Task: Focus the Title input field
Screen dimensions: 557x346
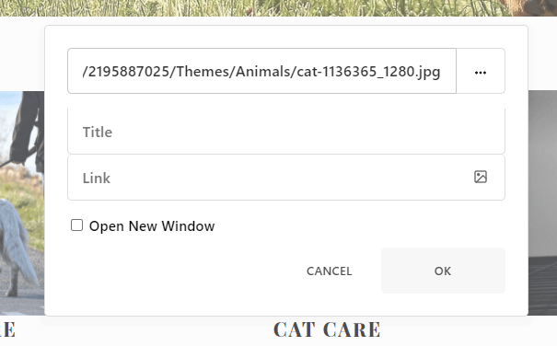Action: click(x=286, y=132)
